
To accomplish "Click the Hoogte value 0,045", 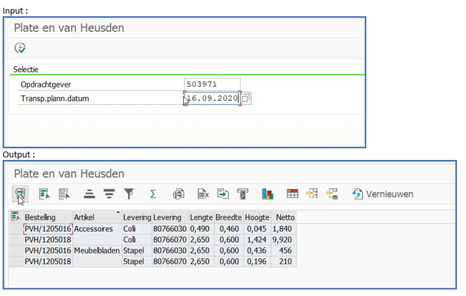I will 257,229.
